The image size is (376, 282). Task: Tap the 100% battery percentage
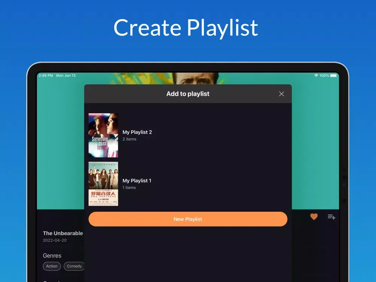pos(324,75)
